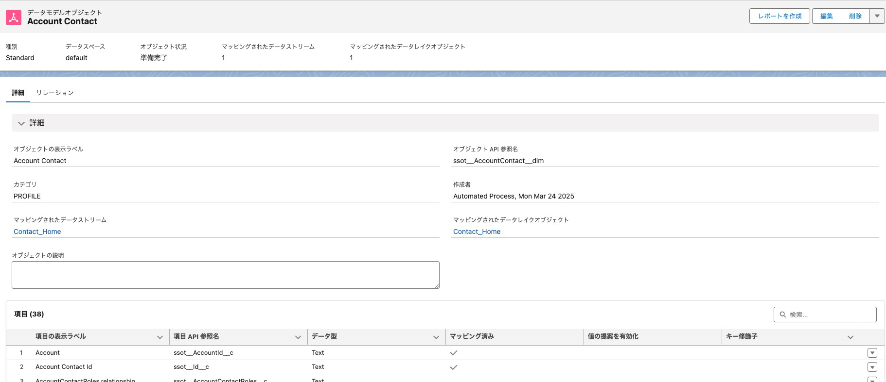886x382 pixels.
Task: Click the magnifier icon in the search box
Action: point(783,315)
